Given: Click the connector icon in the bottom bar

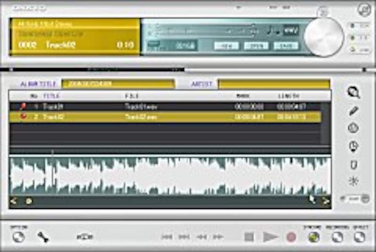Looking at the screenshot, I should [85, 237].
